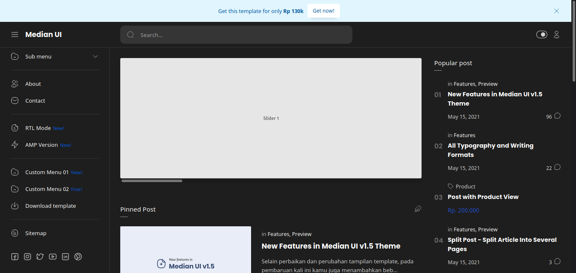
Task: Open the Pinterest social icon
Action: (78, 257)
